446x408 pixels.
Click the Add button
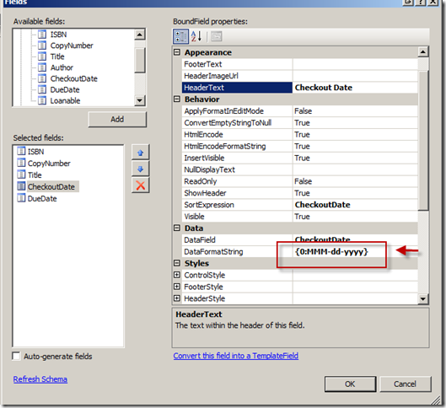pos(117,119)
